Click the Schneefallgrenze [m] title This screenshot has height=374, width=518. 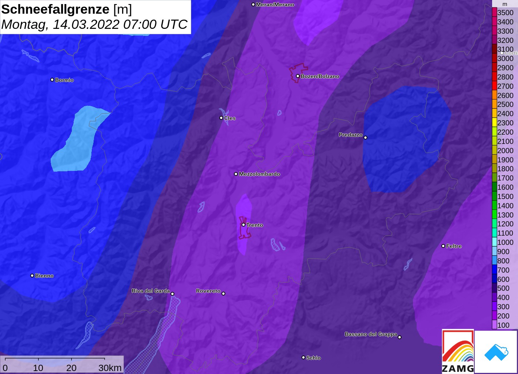[67, 9]
